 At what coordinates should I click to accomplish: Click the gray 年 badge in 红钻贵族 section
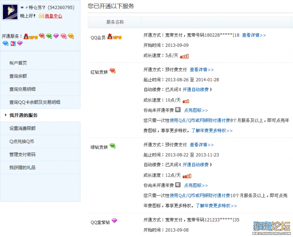[x=178, y=110]
